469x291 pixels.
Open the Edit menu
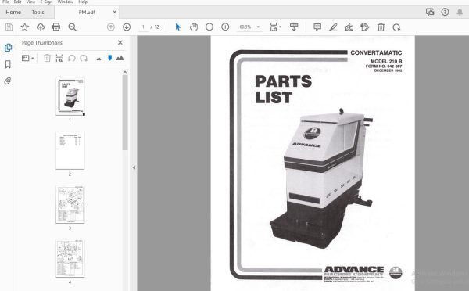point(17,2)
